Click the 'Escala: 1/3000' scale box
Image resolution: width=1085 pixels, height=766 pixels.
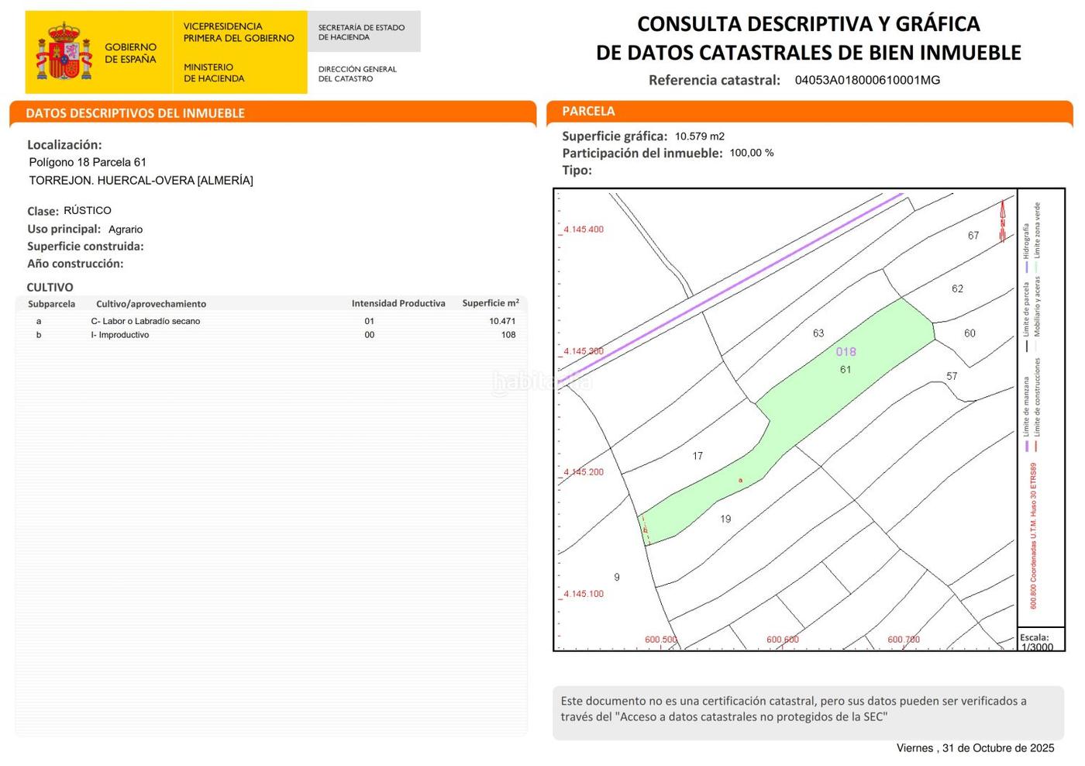[x=1036, y=643]
